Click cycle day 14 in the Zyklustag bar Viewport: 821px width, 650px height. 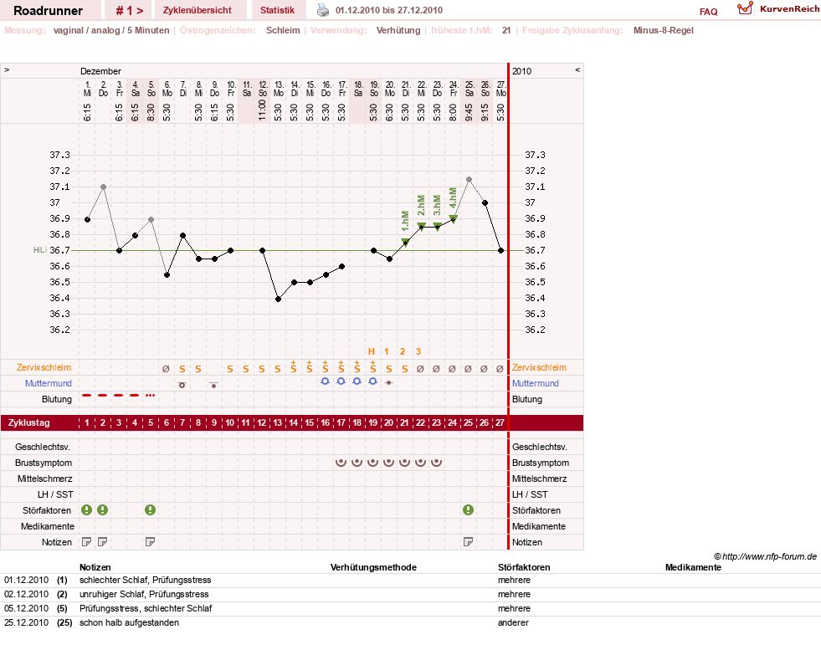[x=293, y=422]
